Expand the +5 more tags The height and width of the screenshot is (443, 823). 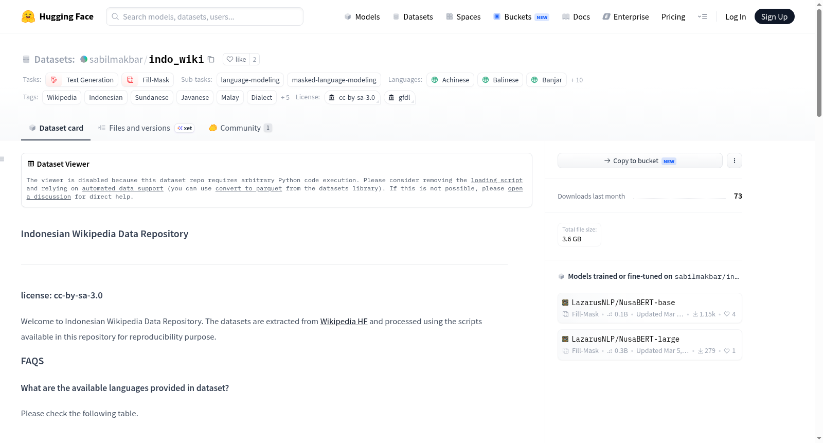point(285,97)
